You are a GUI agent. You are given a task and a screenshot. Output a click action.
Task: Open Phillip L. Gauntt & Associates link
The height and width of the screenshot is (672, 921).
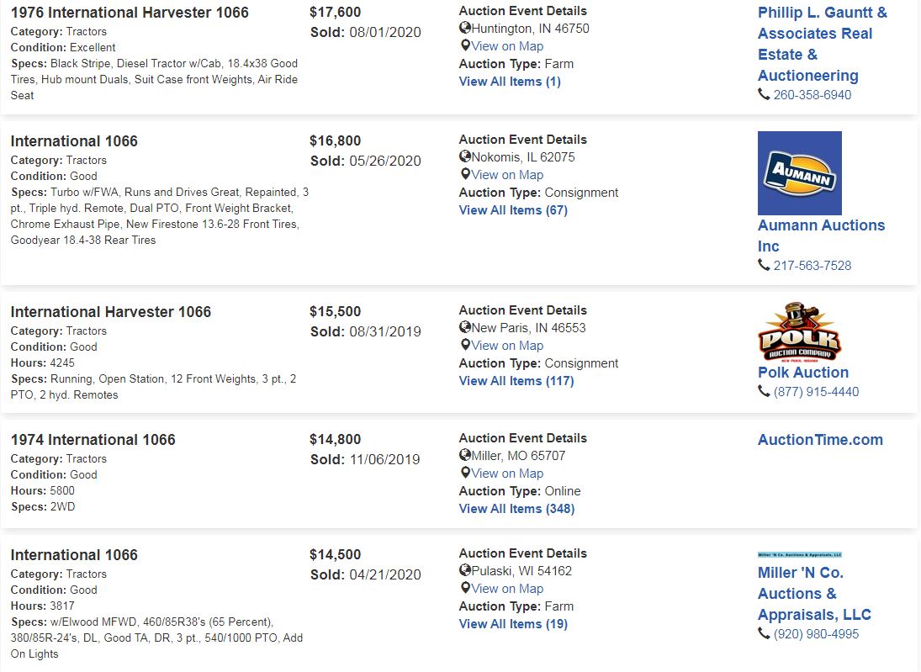(x=823, y=44)
